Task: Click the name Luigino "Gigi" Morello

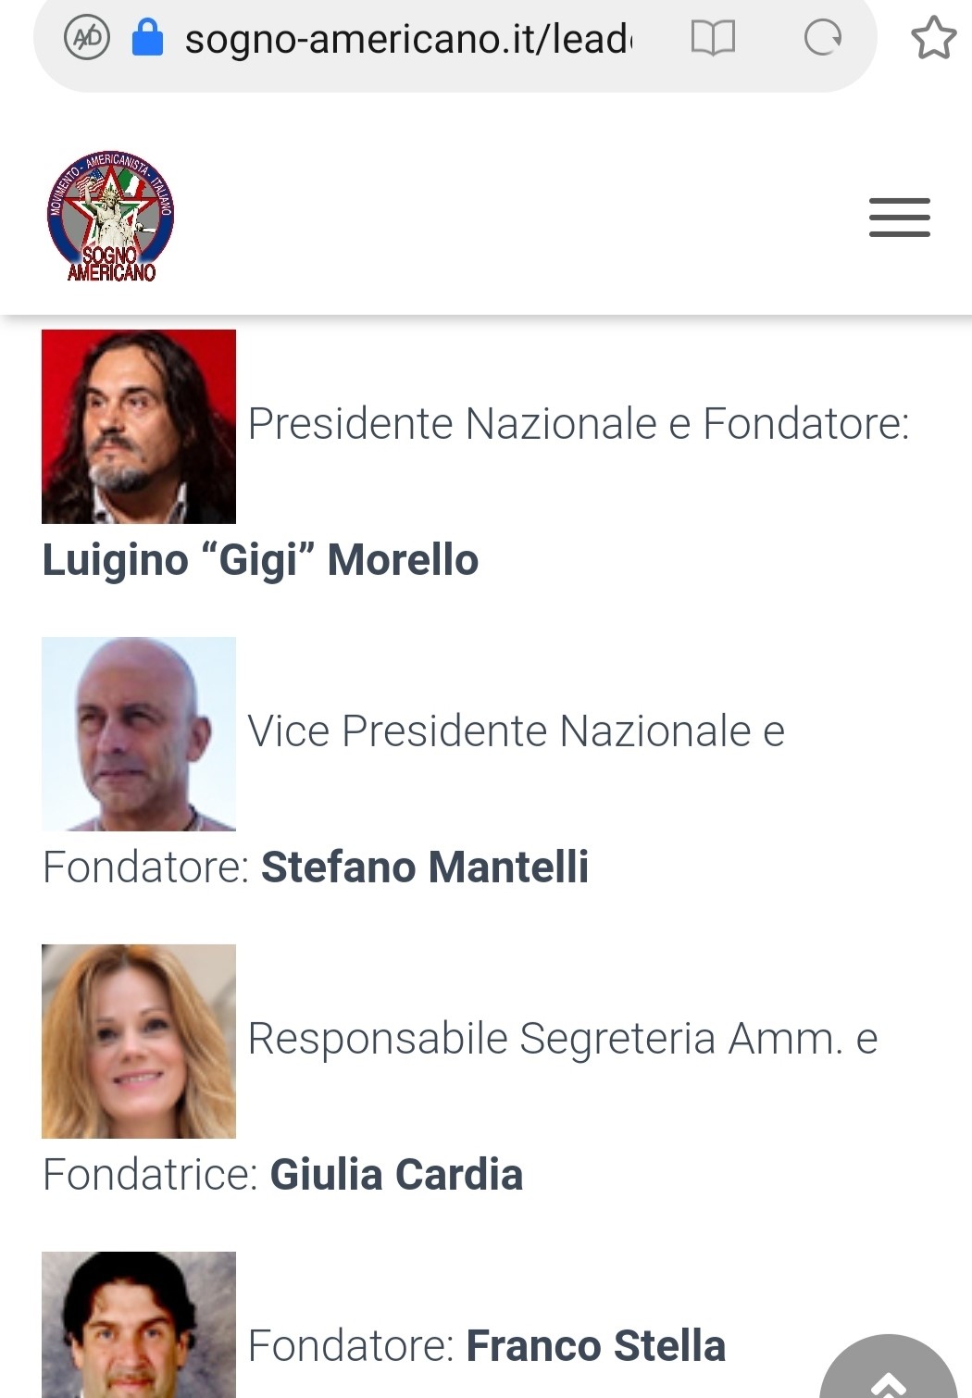Action: click(x=260, y=561)
